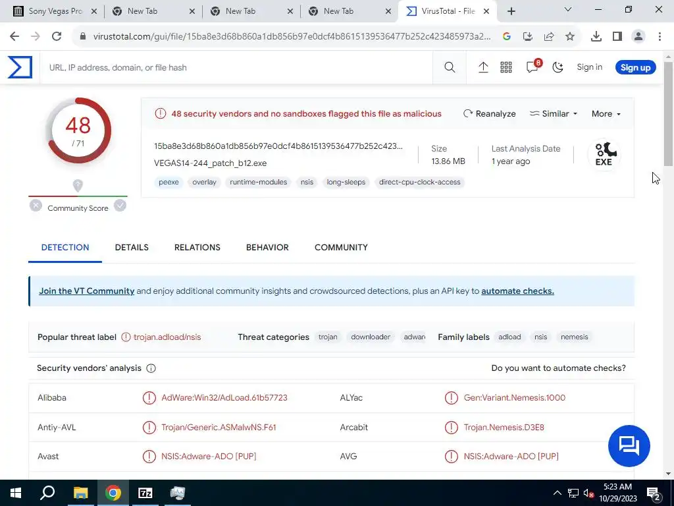Click the ALYac detection warning icon
Viewport: 674px width, 506px height.
click(x=452, y=397)
